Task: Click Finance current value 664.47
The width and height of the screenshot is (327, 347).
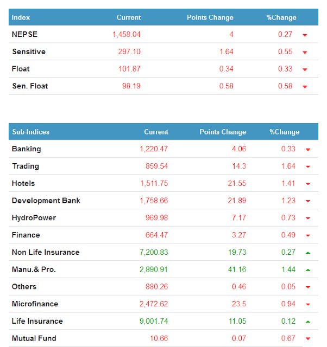Action: click(x=157, y=235)
